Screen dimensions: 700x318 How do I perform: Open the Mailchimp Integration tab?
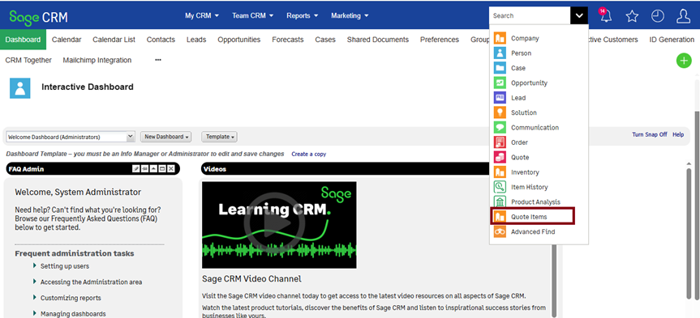pos(97,60)
